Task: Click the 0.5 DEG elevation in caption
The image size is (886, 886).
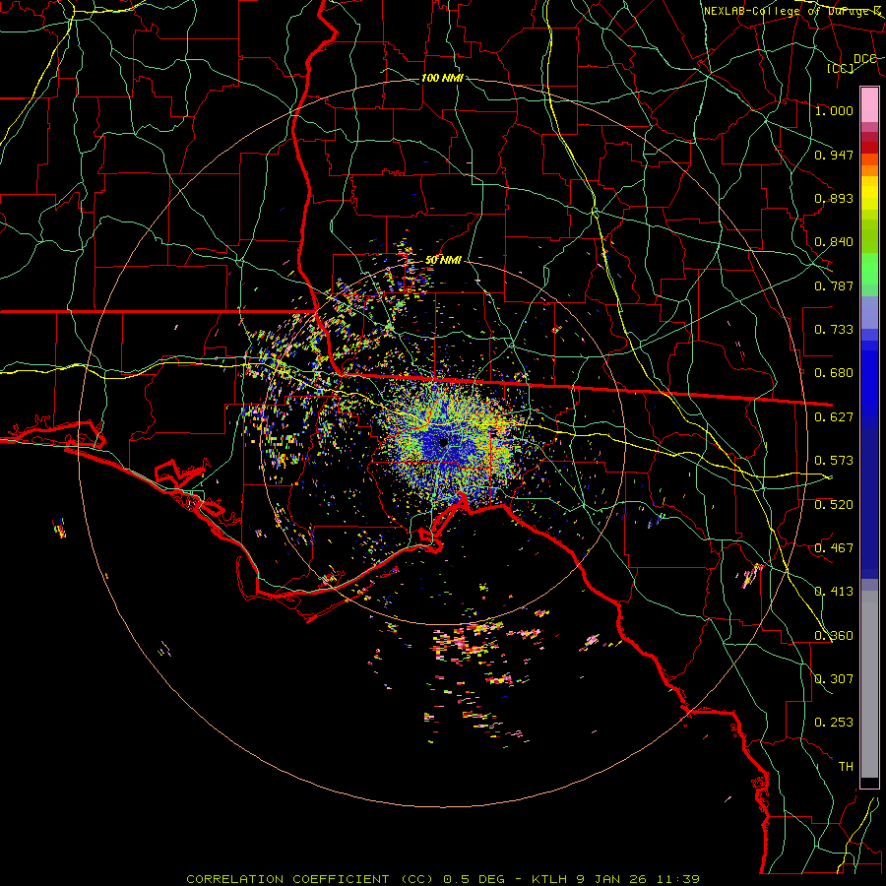Action: tap(475, 879)
